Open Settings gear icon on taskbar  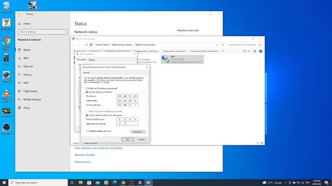click(x=140, y=182)
